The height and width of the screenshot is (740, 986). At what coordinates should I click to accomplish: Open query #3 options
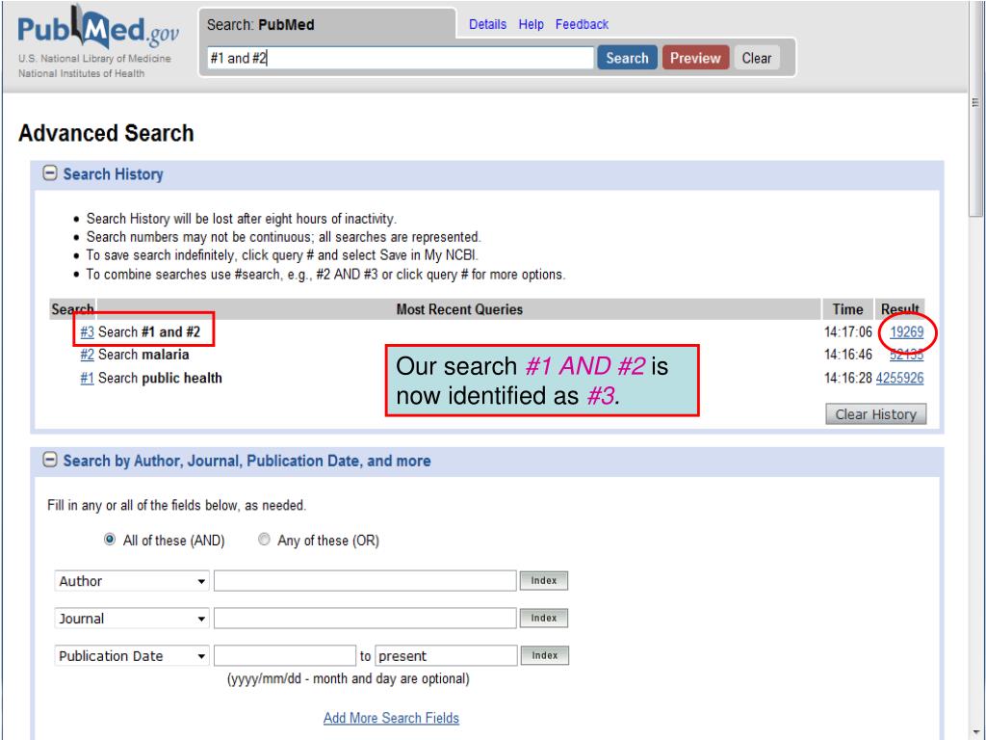tap(87, 331)
